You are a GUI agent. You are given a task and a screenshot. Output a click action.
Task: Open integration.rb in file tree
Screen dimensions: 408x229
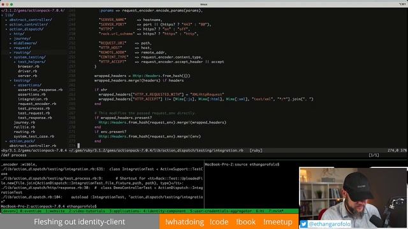click(x=33, y=99)
